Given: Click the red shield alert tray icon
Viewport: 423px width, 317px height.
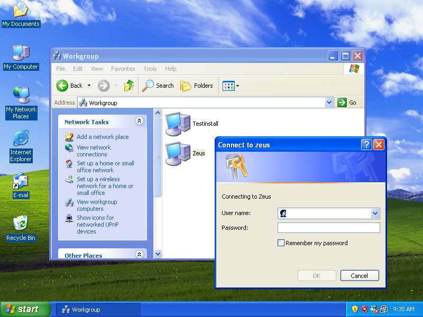Looking at the screenshot, I should tap(364, 309).
